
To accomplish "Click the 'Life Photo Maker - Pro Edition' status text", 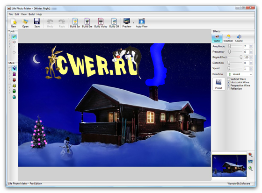I will click(x=25, y=184).
